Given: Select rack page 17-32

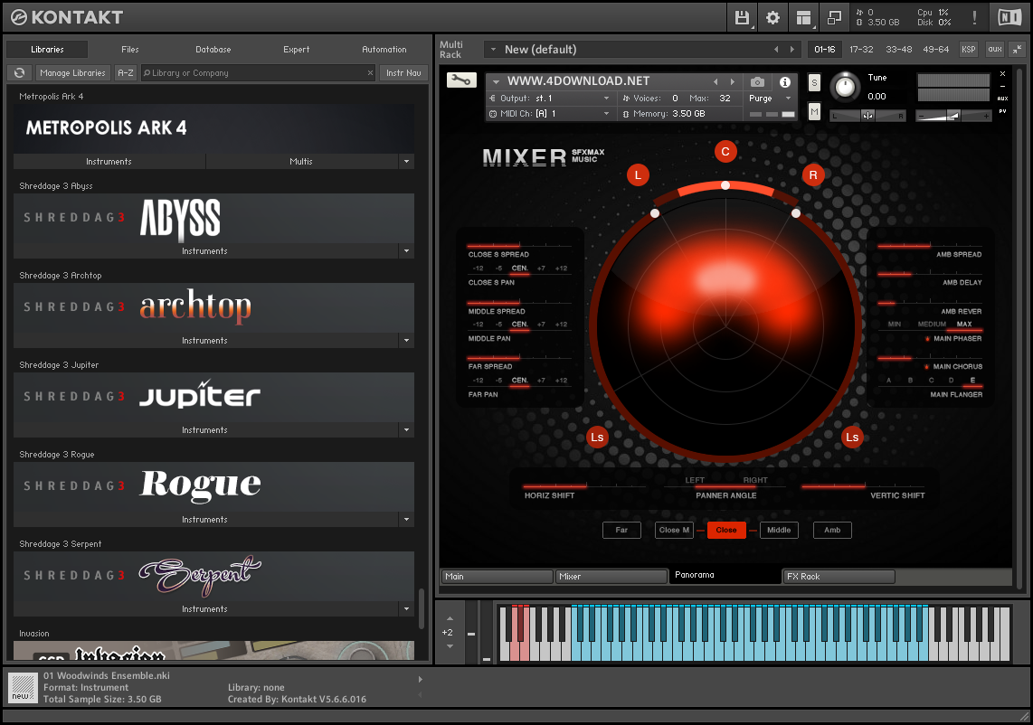Looking at the screenshot, I should 861,50.
